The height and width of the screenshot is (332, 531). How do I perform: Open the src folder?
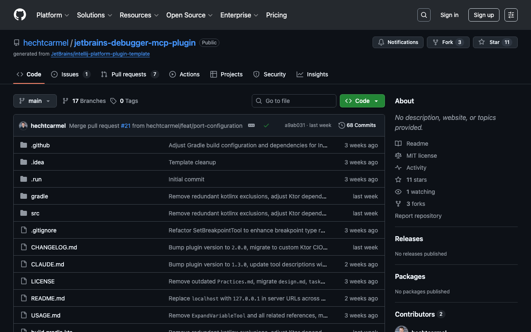pyautogui.click(x=35, y=213)
